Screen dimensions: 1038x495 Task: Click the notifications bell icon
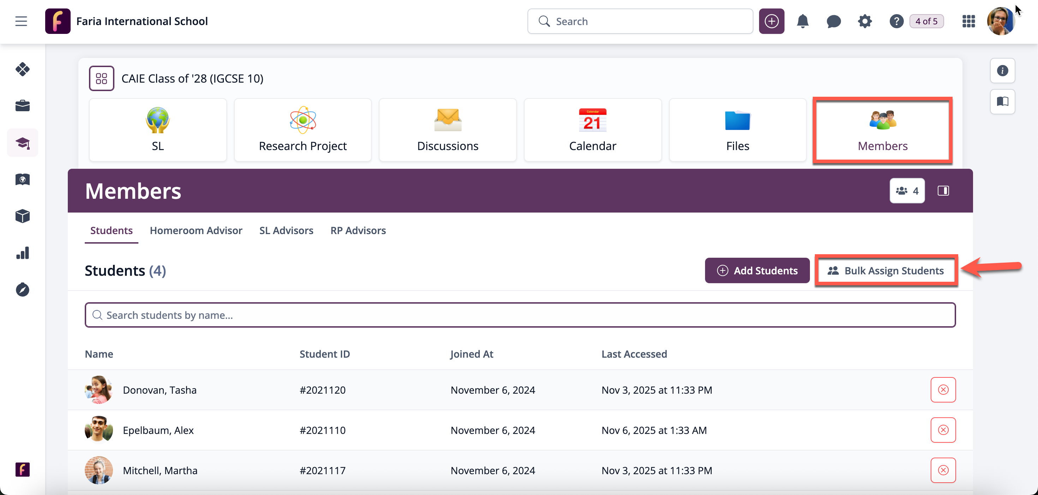(x=802, y=21)
